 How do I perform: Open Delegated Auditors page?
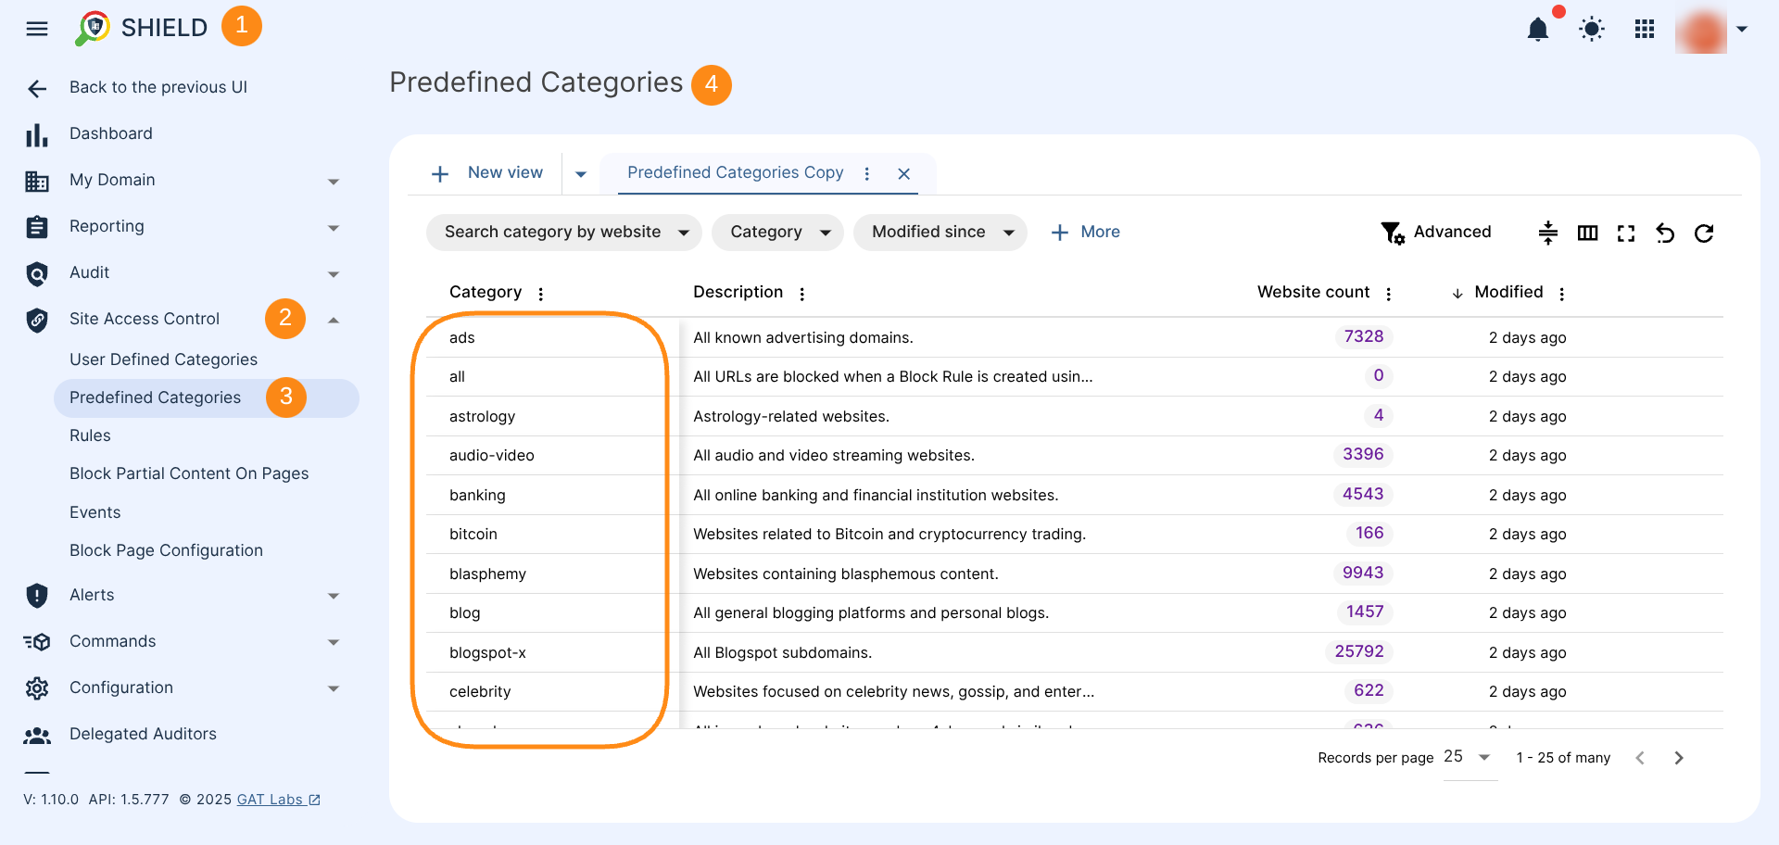[x=143, y=734]
